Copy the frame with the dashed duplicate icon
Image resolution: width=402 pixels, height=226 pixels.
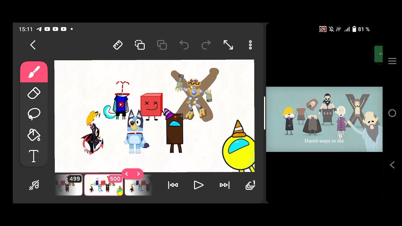point(140,45)
